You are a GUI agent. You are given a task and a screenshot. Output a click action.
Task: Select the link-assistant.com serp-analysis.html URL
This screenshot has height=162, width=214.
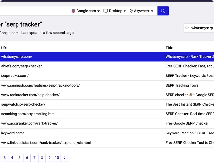[46, 143]
